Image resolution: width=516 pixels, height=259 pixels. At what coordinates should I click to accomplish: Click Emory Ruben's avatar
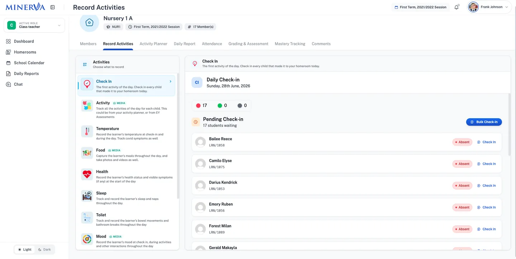(x=200, y=207)
